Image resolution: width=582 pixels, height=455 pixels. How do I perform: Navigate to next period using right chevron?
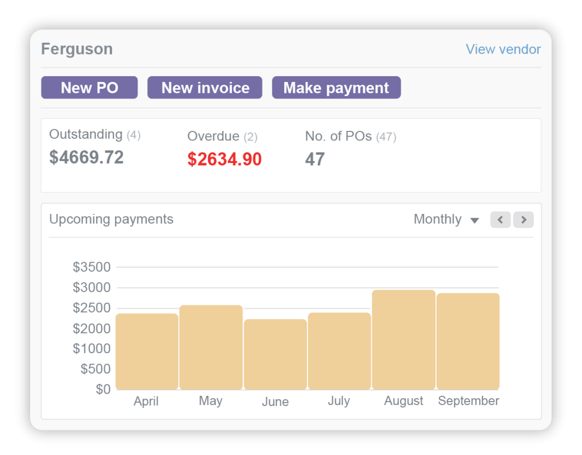523,220
